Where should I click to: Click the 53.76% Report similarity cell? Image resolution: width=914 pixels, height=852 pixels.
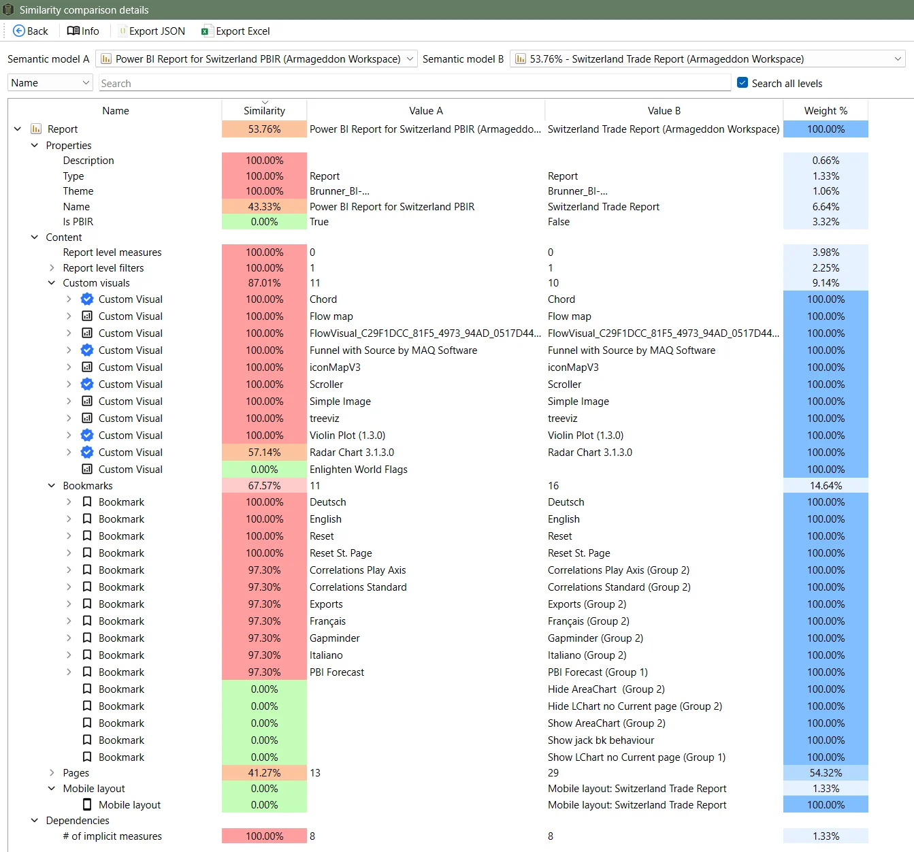(264, 129)
